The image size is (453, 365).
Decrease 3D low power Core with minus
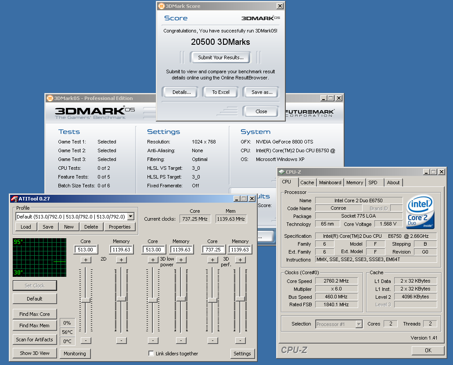tap(153, 340)
